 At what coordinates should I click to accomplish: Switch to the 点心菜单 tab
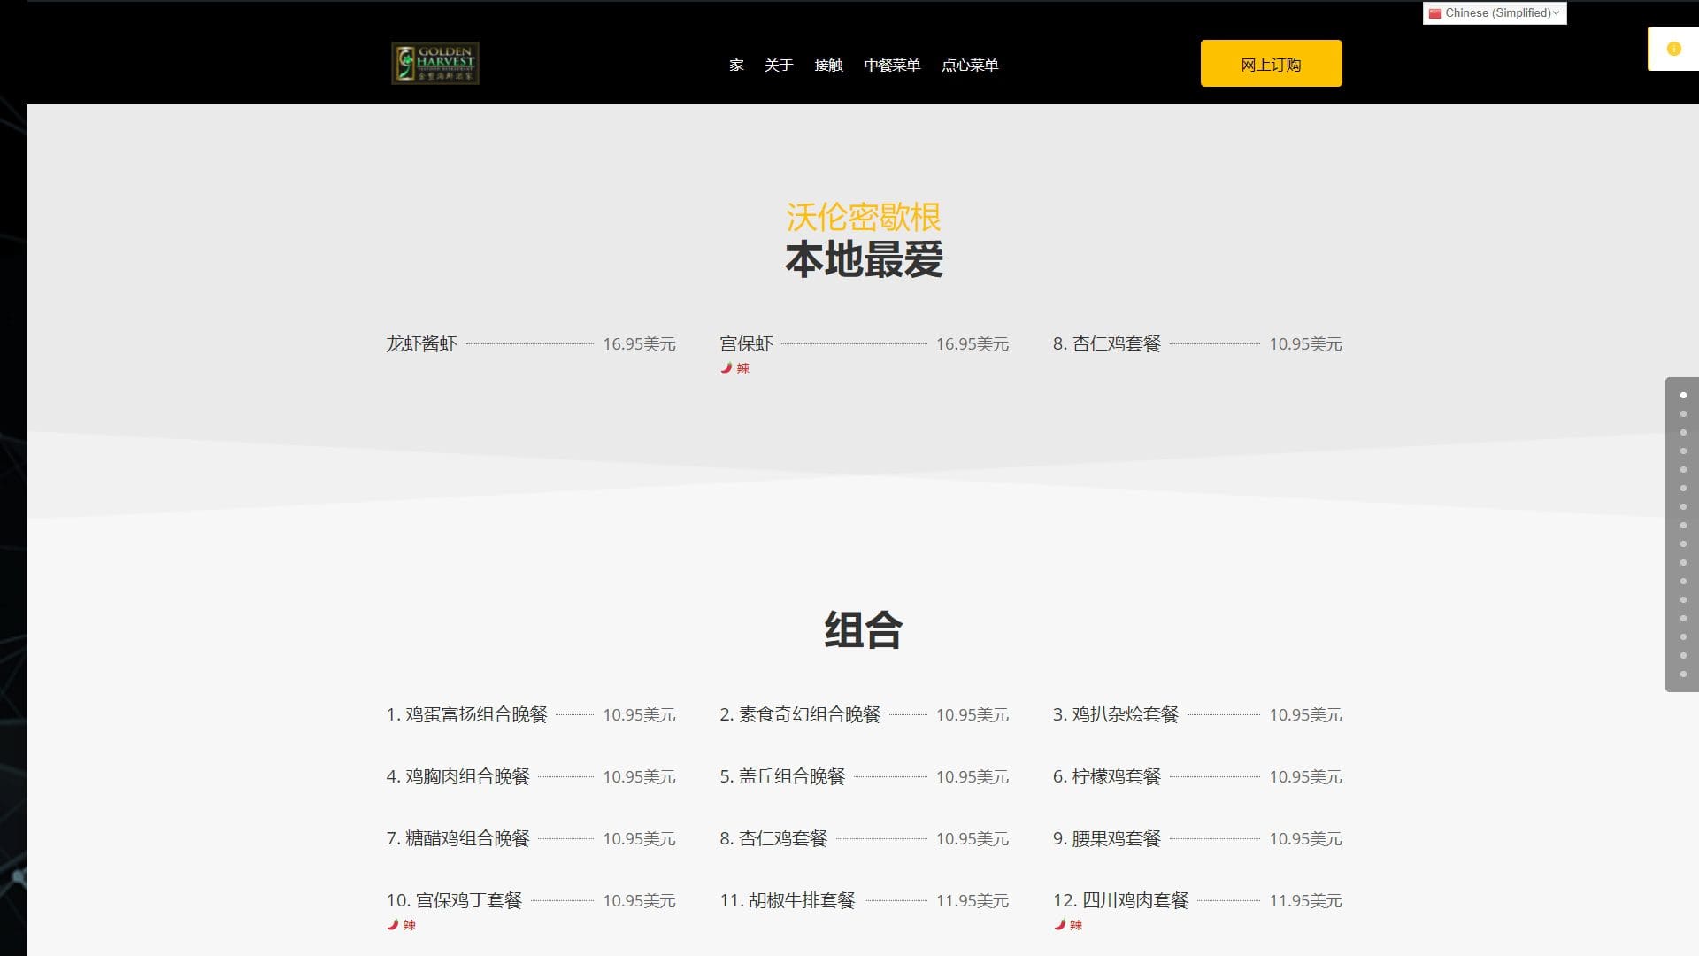pos(970,65)
